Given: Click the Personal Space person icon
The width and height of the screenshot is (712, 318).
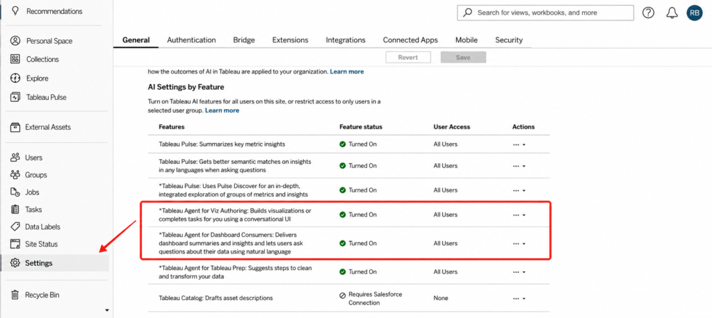Looking at the screenshot, I should [x=15, y=41].
